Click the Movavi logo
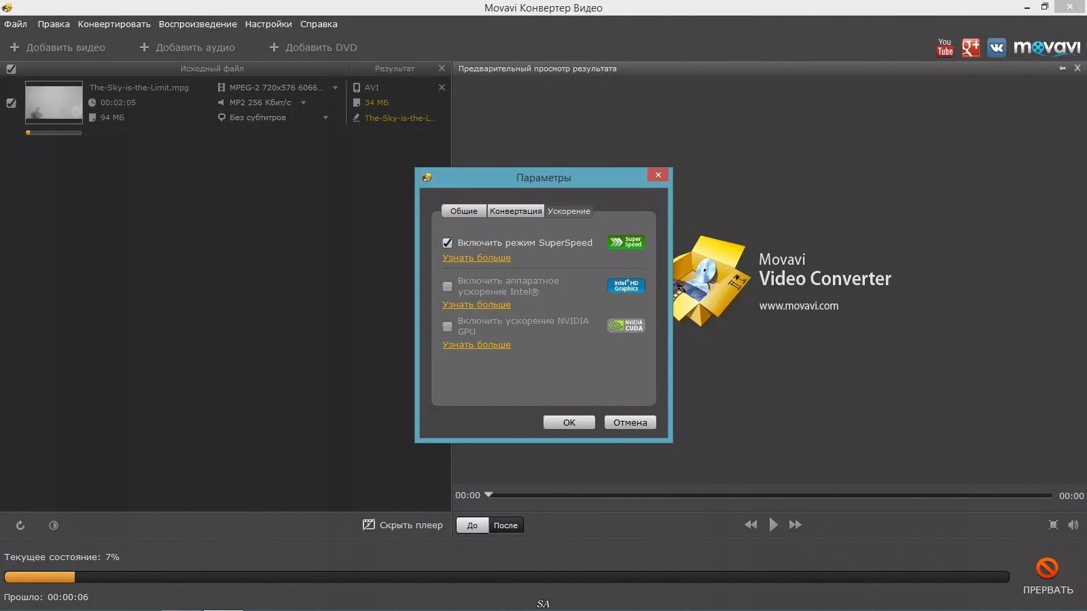The height and width of the screenshot is (611, 1087). pyautogui.click(x=1046, y=48)
